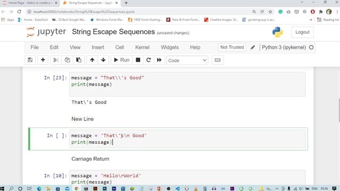Restart the kernel icon
Screen dimensions: 340x191
point(149,60)
